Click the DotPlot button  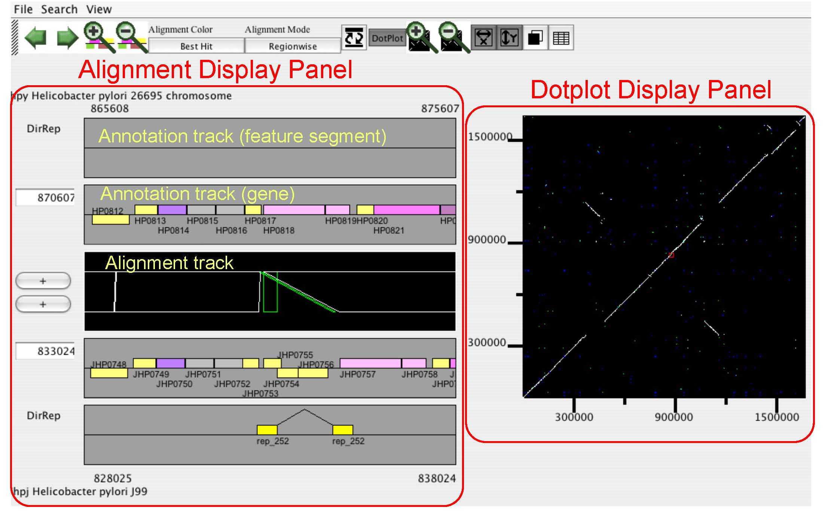[x=387, y=37]
